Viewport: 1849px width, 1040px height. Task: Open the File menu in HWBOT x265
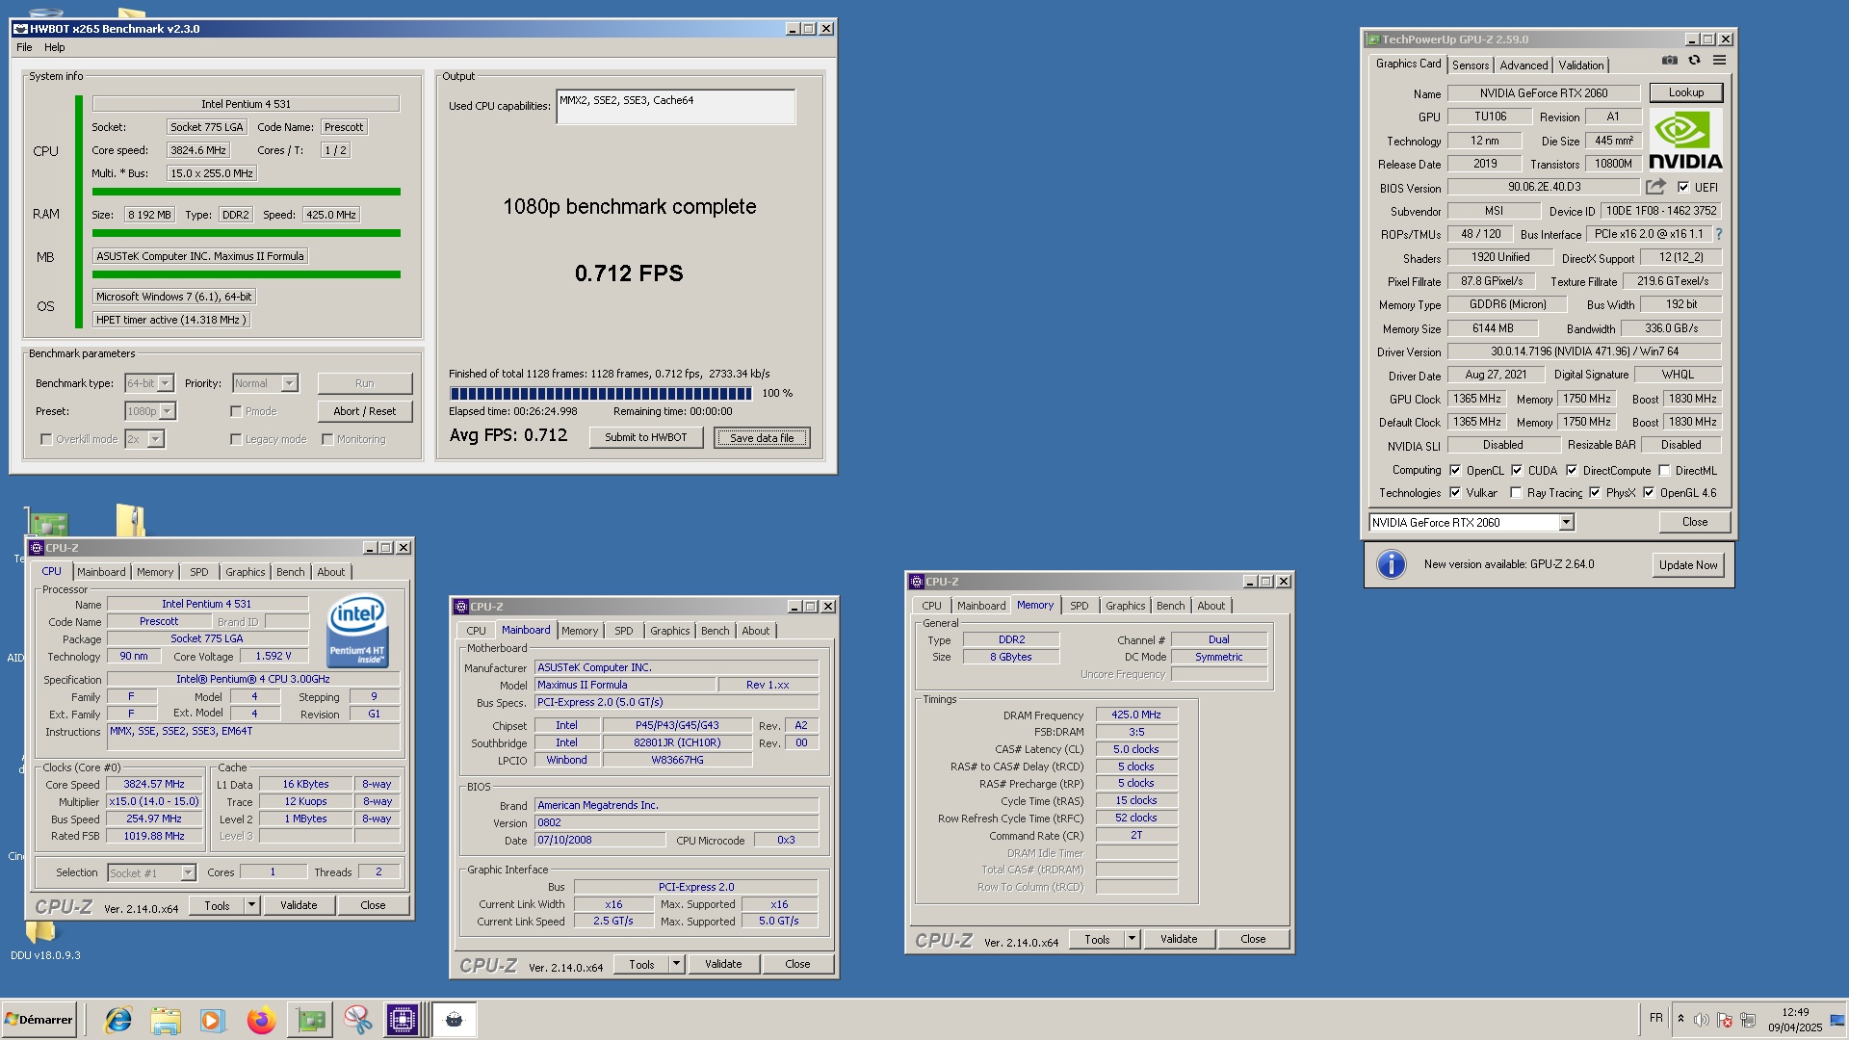tap(24, 47)
